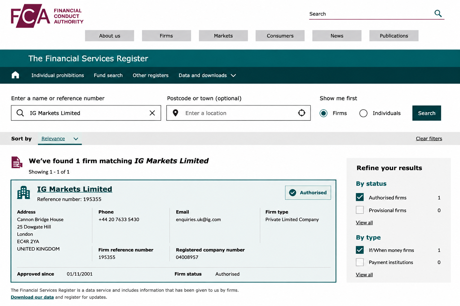Click the 'Cannon Bridge House' address line
The width and height of the screenshot is (460, 306).
(40, 219)
